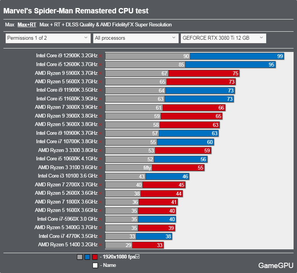297x273 pixels.
Task: Delete AMD Ryzen 3 3100 entry with X
Action: point(101,168)
